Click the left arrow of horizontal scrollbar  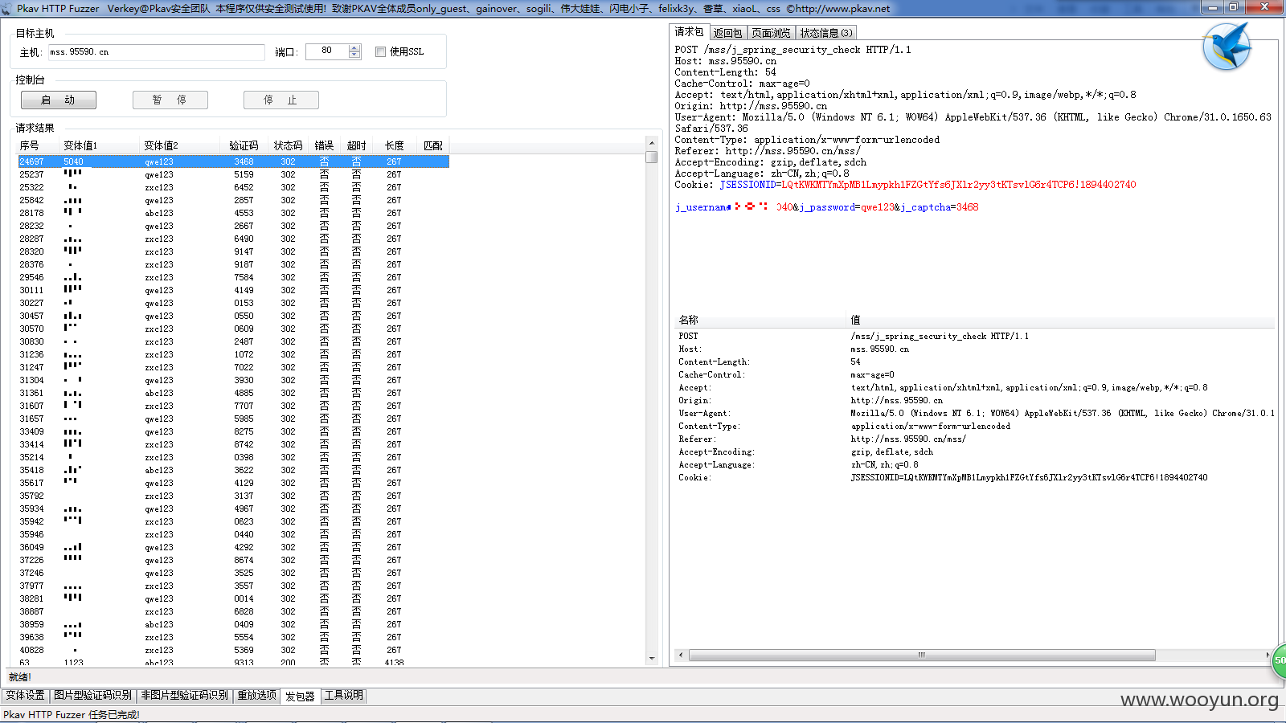coord(681,655)
